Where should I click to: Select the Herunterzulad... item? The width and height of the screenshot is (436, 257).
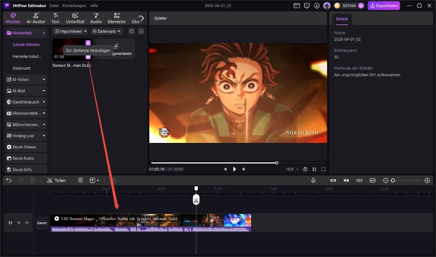tap(27, 57)
